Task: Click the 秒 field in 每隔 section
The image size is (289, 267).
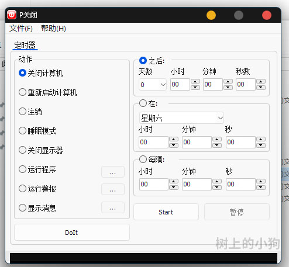Action: [x=240, y=184]
